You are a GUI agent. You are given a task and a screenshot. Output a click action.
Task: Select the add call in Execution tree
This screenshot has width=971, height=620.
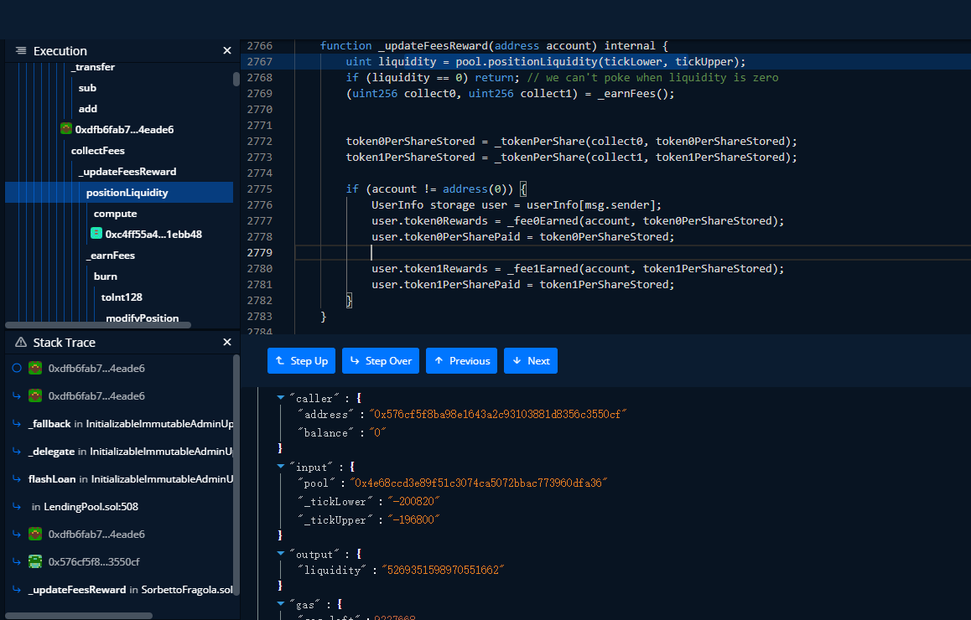click(88, 109)
